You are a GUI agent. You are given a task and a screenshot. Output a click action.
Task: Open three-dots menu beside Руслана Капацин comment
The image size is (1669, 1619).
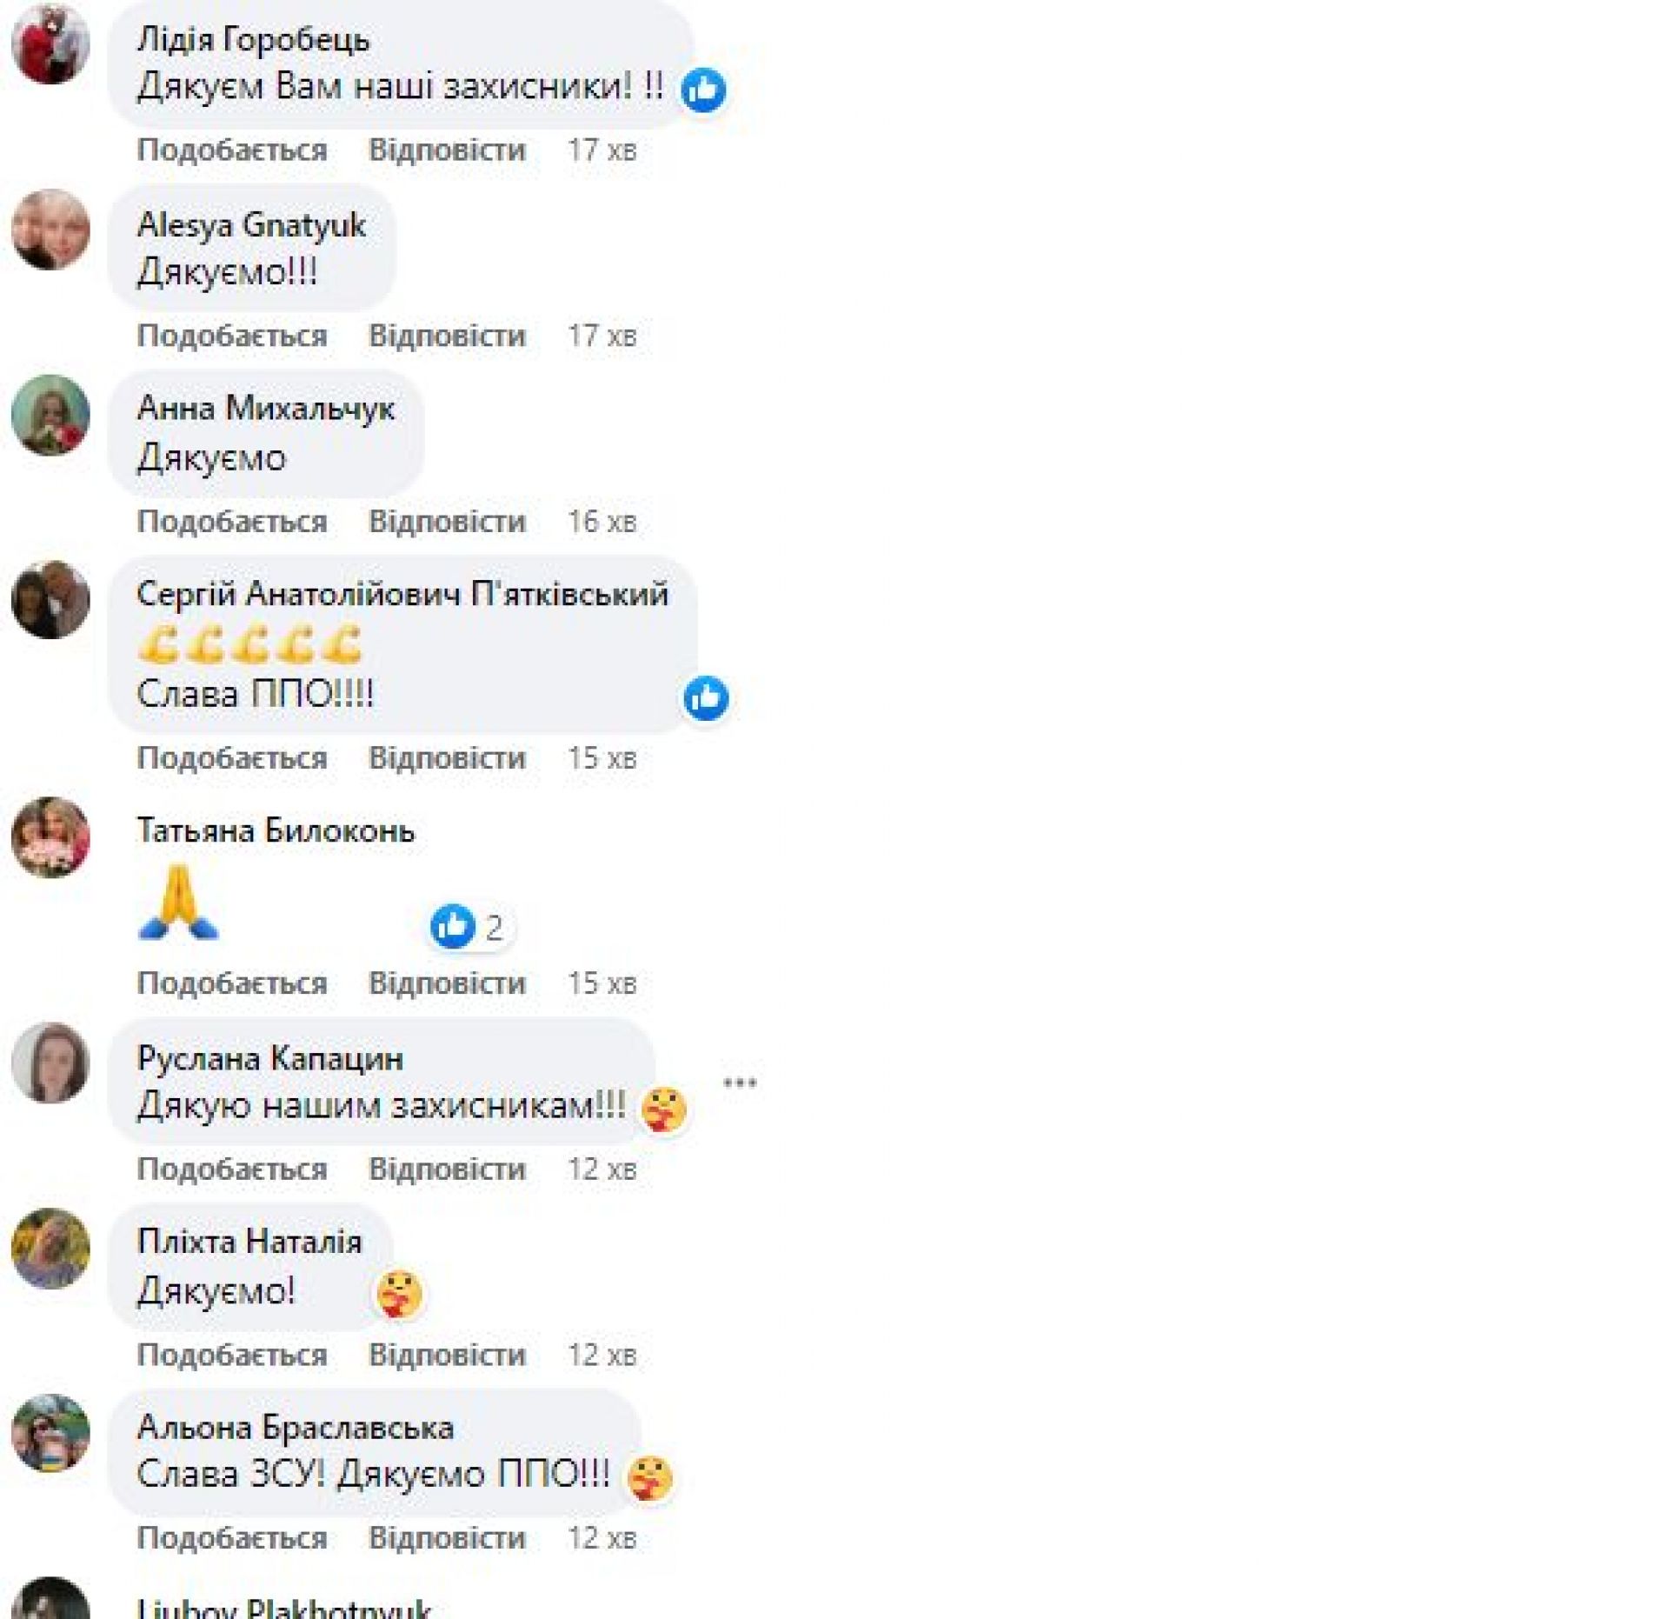click(740, 1083)
